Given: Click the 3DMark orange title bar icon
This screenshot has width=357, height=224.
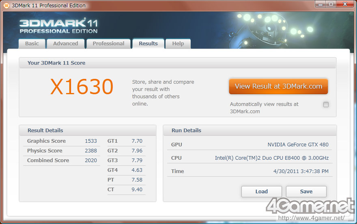Looking at the screenshot, I should [x=6, y=5].
